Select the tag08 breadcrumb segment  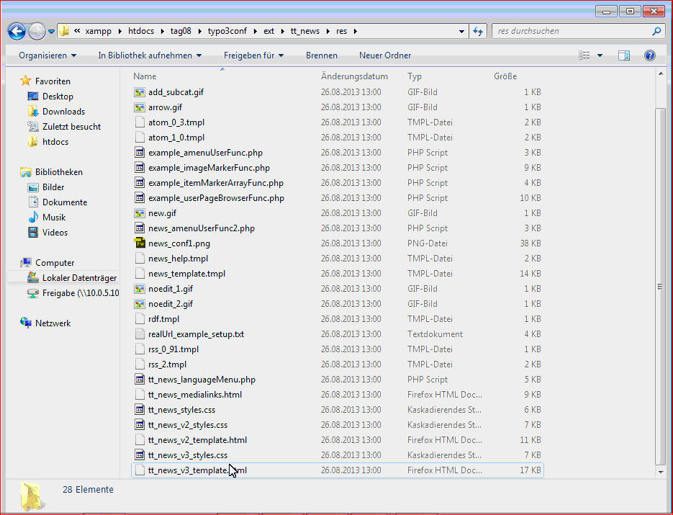click(x=181, y=32)
